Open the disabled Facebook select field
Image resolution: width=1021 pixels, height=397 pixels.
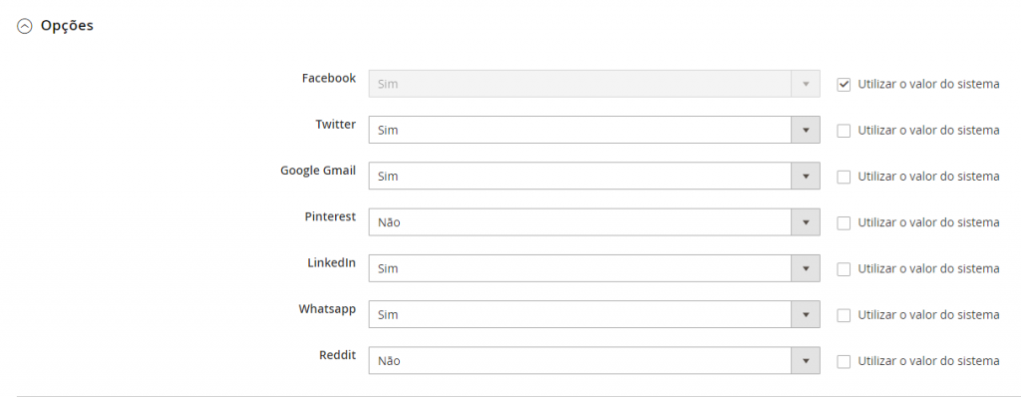click(594, 84)
